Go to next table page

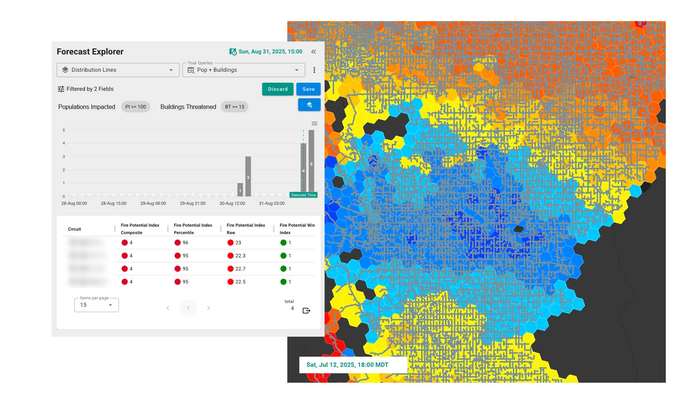pyautogui.click(x=208, y=308)
